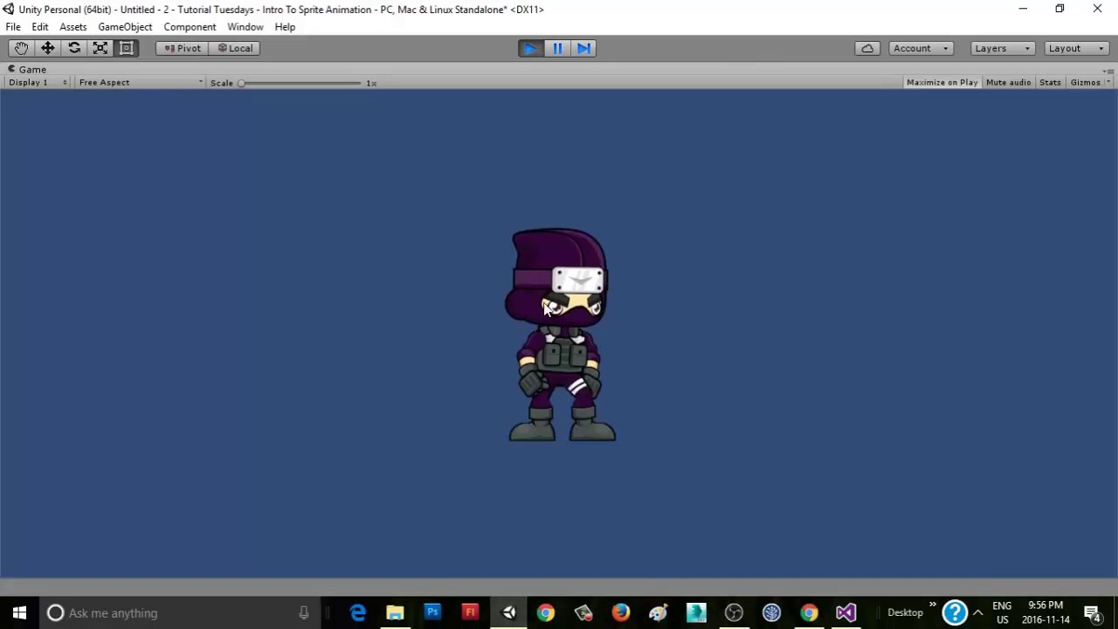The image size is (1118, 629).
Task: Toggle Gizmos in Game view
Action: tap(1085, 82)
